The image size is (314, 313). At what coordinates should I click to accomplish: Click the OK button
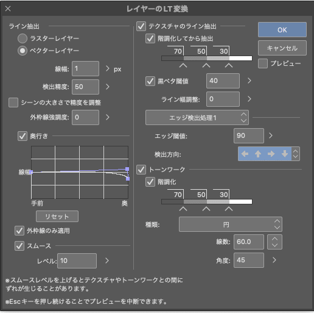tap(282, 30)
